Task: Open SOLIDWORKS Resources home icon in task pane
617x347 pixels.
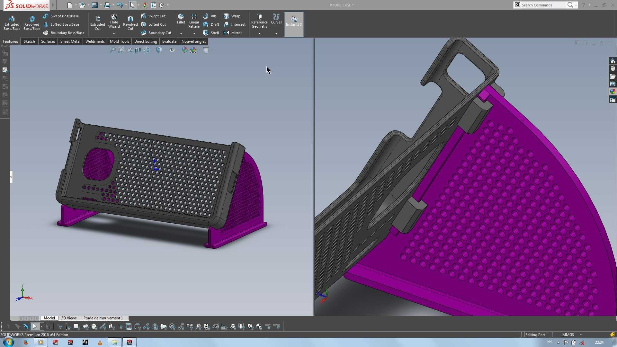Action: pyautogui.click(x=613, y=61)
